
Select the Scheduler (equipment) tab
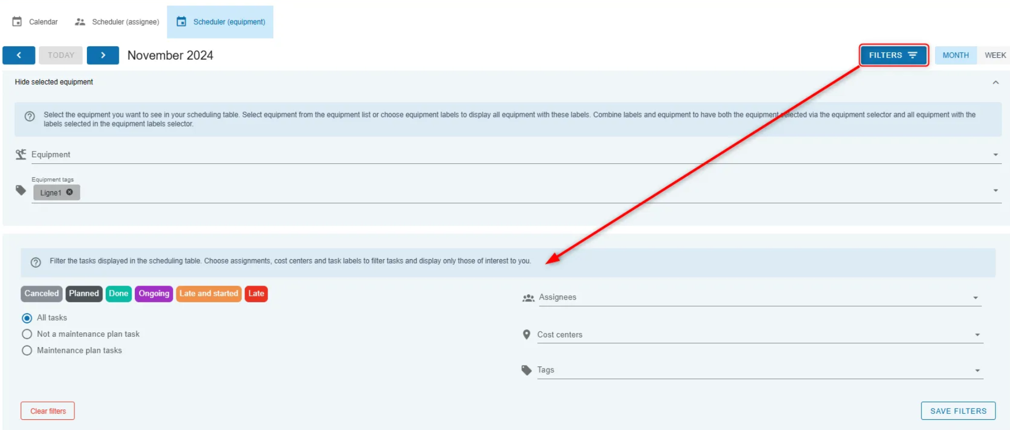[x=220, y=22]
